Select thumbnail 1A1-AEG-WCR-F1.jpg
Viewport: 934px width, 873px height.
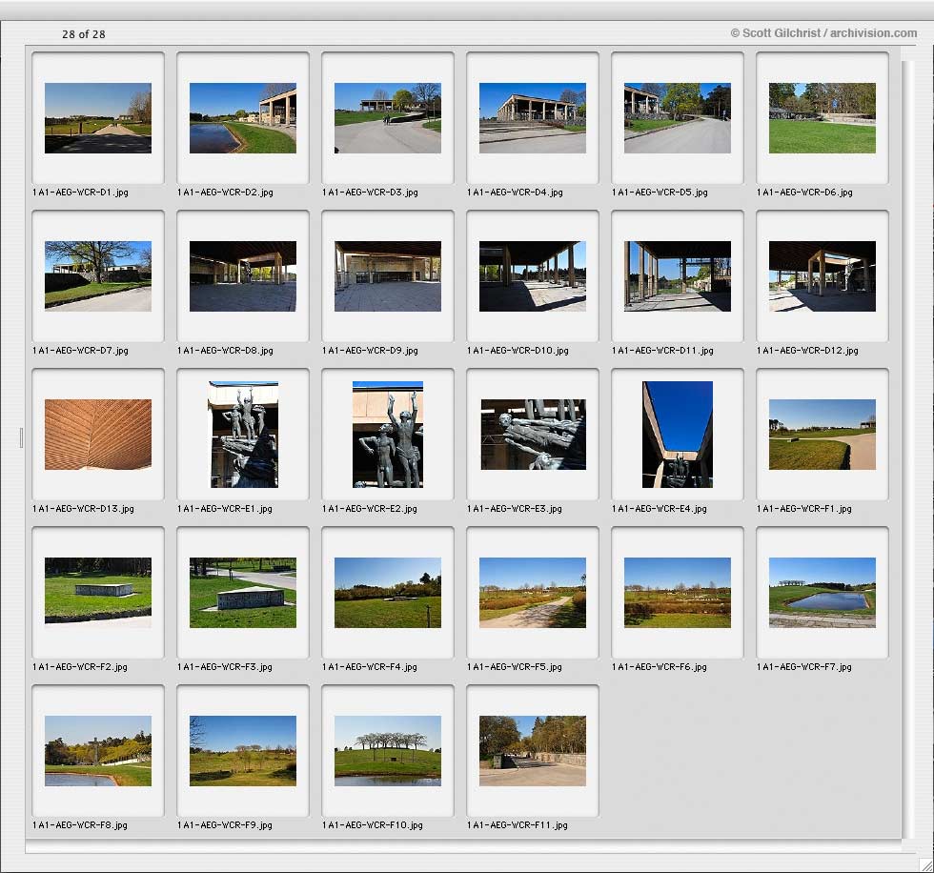click(822, 435)
